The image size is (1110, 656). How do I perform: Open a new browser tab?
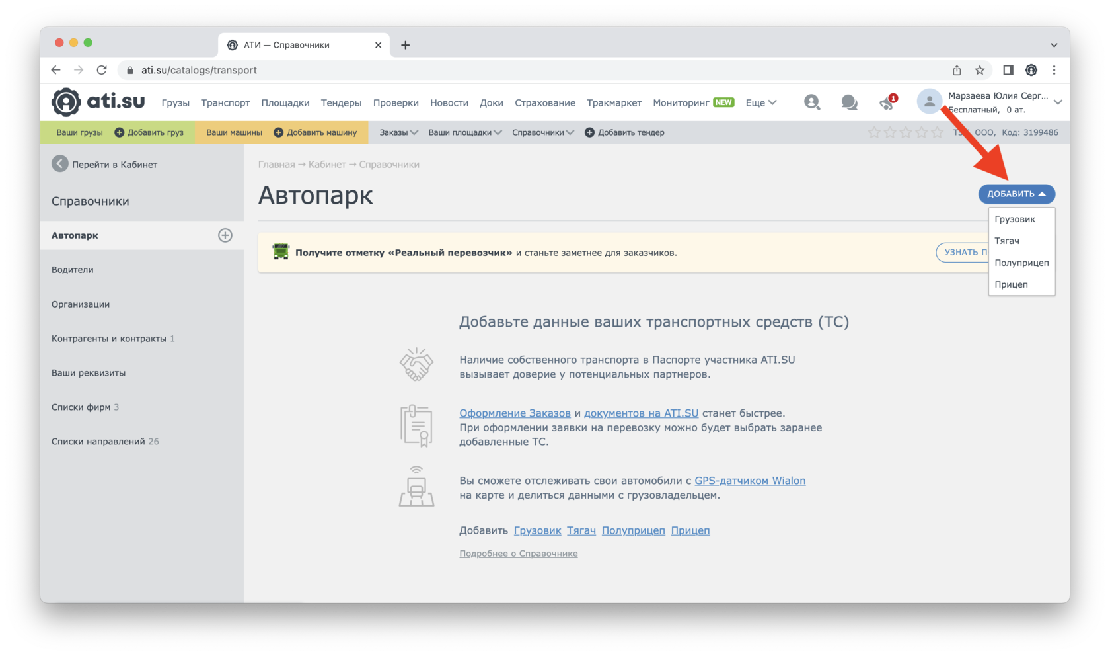(x=406, y=45)
